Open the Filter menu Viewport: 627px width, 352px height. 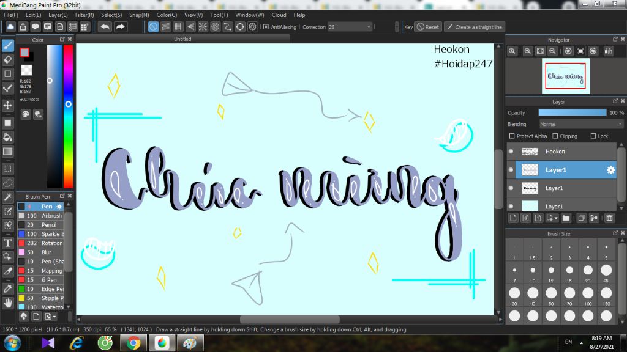coord(84,15)
